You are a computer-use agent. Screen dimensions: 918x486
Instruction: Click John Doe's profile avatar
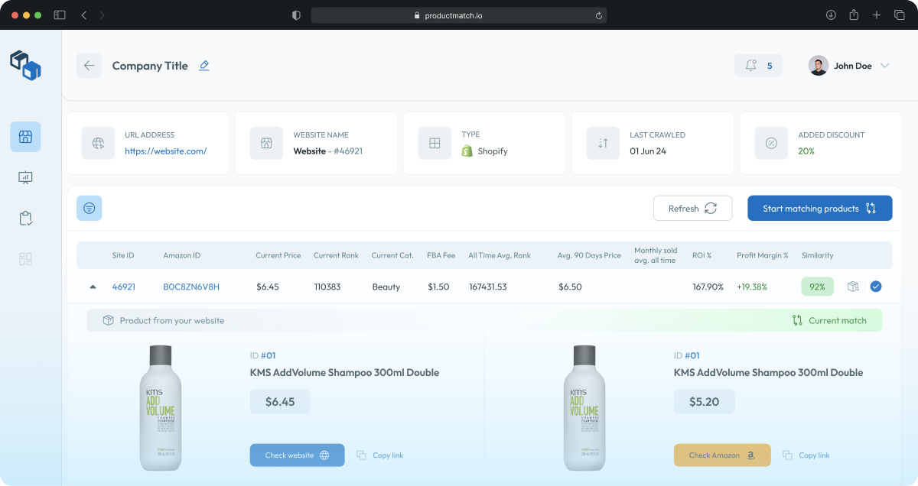click(x=819, y=66)
